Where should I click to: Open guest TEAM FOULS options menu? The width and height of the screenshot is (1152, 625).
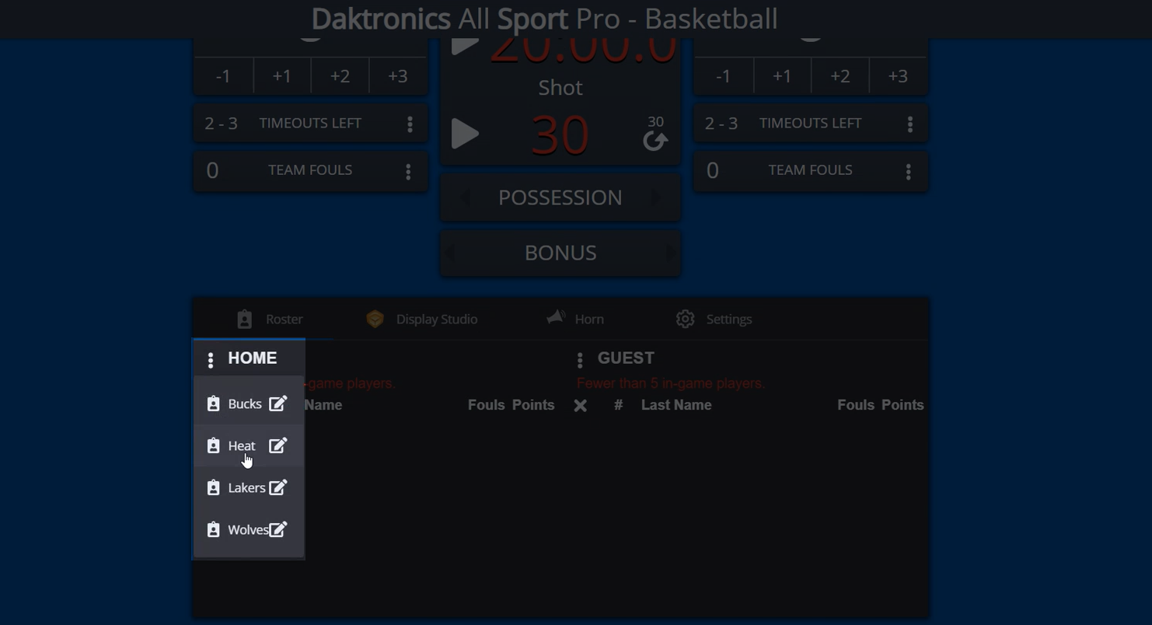click(x=908, y=171)
